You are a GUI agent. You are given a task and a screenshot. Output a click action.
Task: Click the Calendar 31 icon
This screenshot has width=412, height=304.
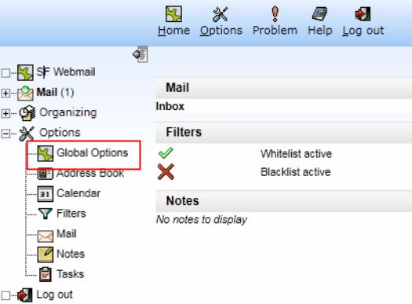[46, 194]
